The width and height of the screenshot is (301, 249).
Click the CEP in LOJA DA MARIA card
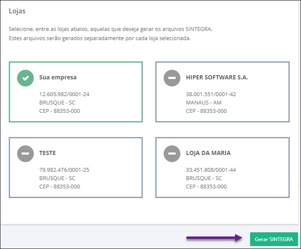[206, 187]
